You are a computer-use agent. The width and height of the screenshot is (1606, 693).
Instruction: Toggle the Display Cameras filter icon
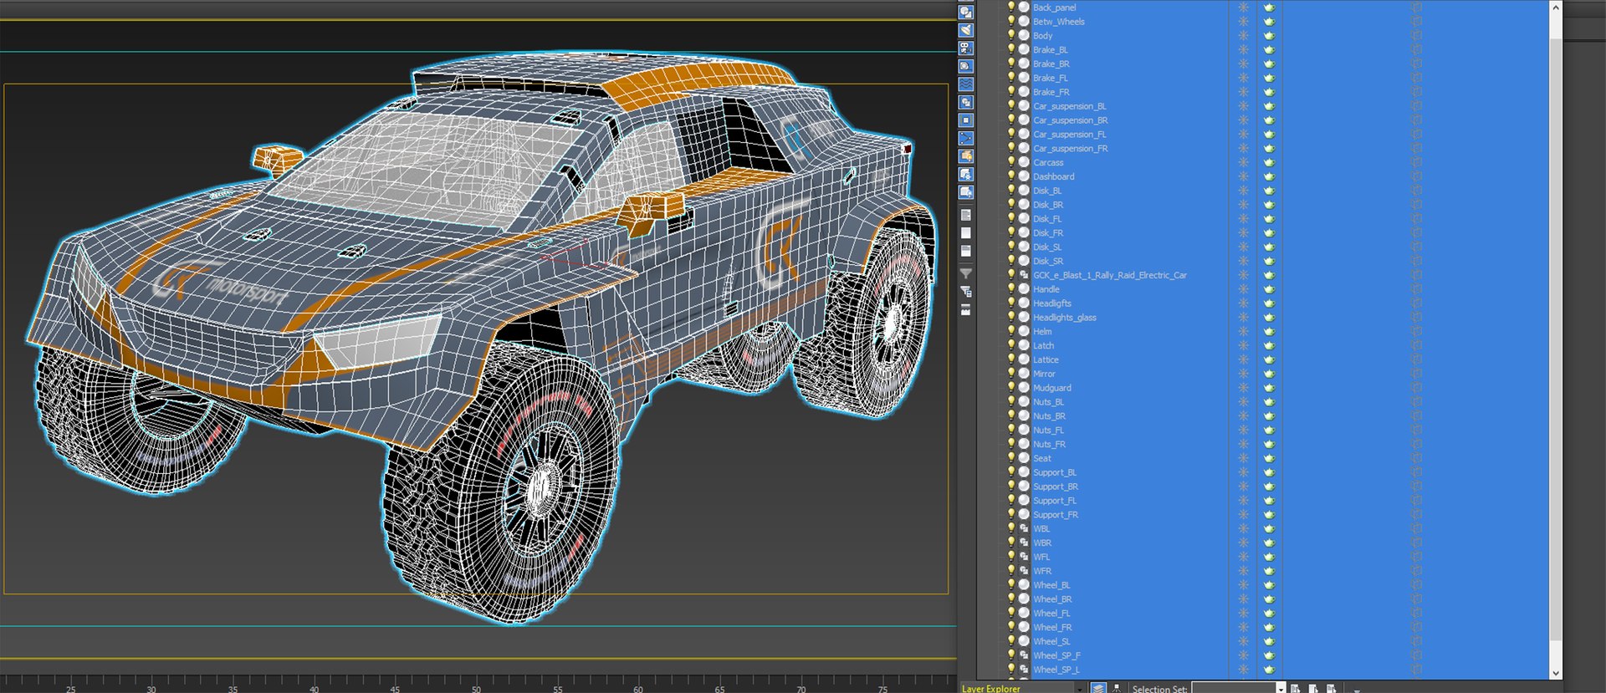(x=966, y=48)
